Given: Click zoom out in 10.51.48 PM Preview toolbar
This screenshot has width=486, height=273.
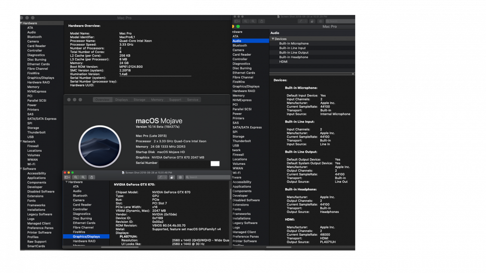Looking at the screenshot, I should 76,177.
